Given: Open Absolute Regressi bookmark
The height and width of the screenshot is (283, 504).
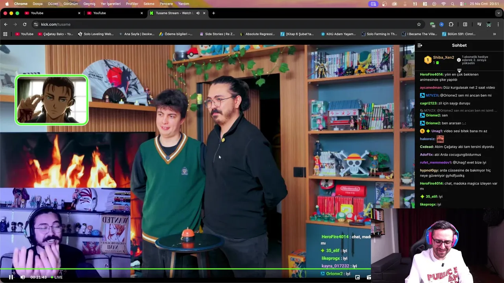Looking at the screenshot, I should pyautogui.click(x=257, y=34).
